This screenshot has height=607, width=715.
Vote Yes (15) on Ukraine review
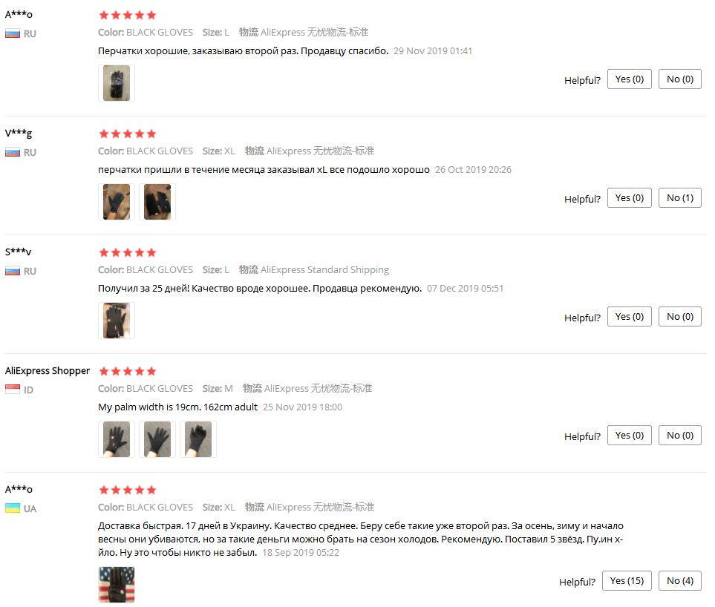coord(627,580)
